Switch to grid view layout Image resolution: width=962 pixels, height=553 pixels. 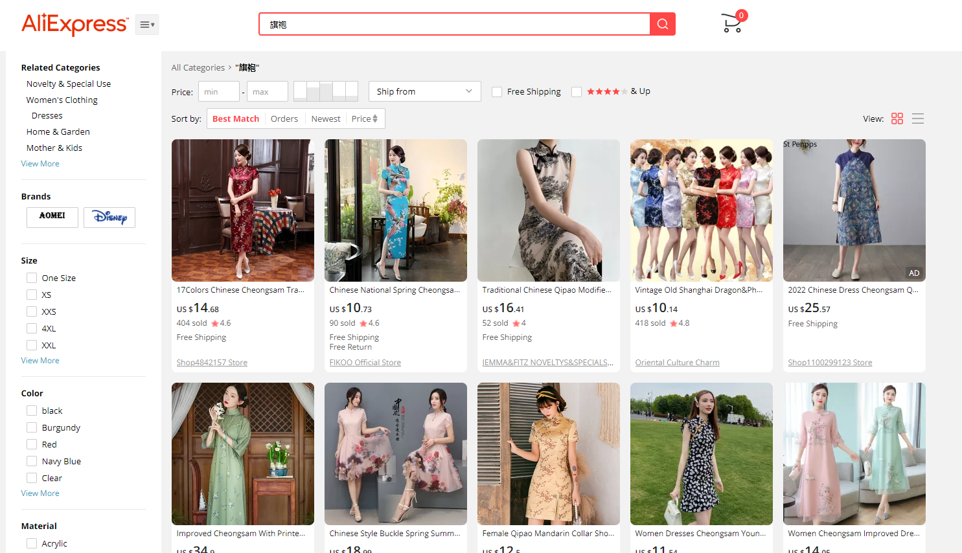coord(897,119)
